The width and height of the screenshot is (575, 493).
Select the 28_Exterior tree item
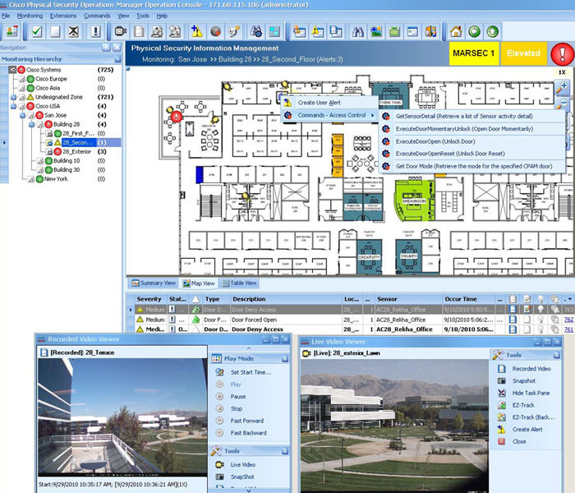76,151
